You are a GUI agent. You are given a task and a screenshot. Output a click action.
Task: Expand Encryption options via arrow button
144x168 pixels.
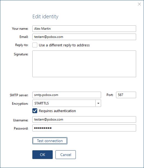click(98, 103)
